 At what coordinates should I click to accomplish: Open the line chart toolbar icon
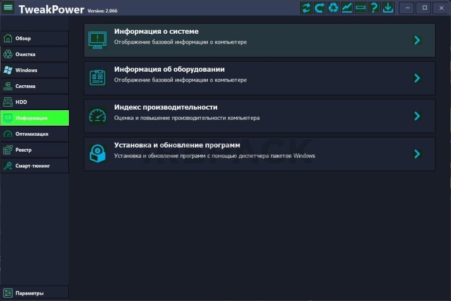347,8
